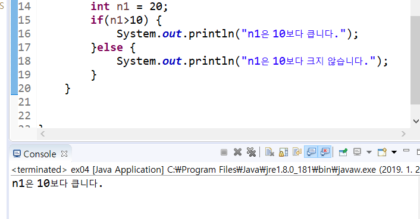Toggle show console when standard out changes
The image size is (420, 219).
point(311,152)
